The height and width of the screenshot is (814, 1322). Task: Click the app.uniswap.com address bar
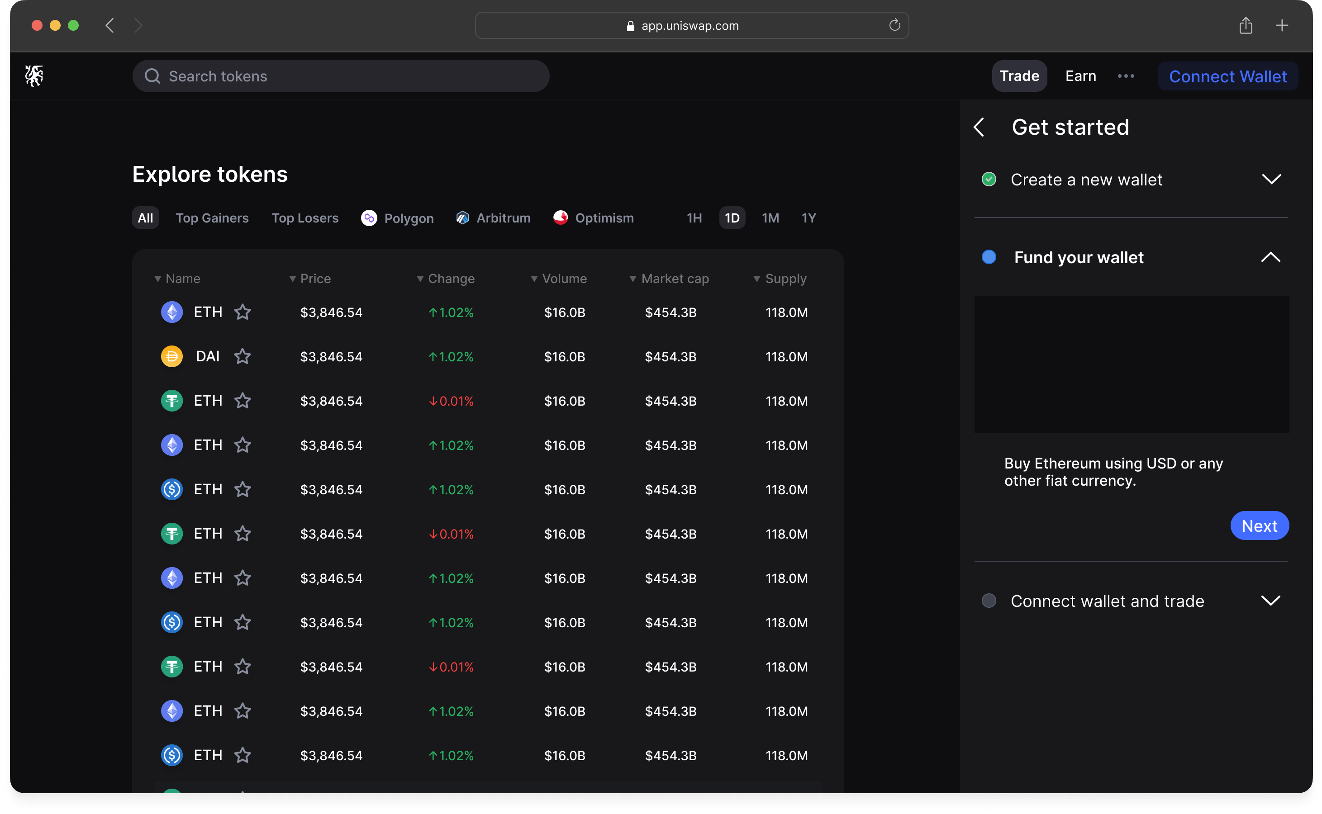tap(692, 25)
